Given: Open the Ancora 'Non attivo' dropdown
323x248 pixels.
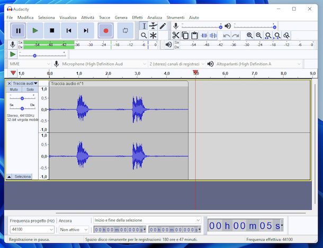Looking at the screenshot, I should (74, 229).
